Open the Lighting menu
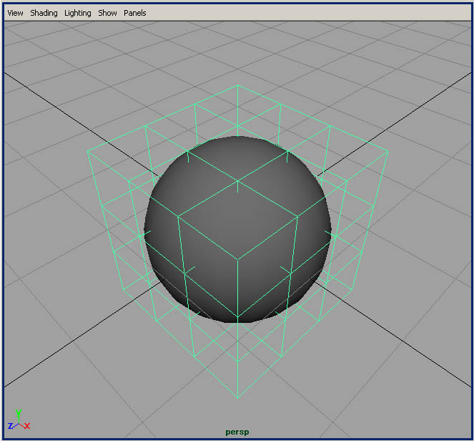The width and height of the screenshot is (474, 441). 78,13
